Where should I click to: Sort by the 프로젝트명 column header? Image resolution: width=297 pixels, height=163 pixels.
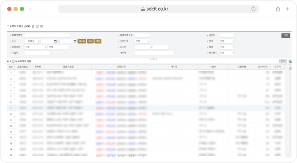[x=69, y=67]
